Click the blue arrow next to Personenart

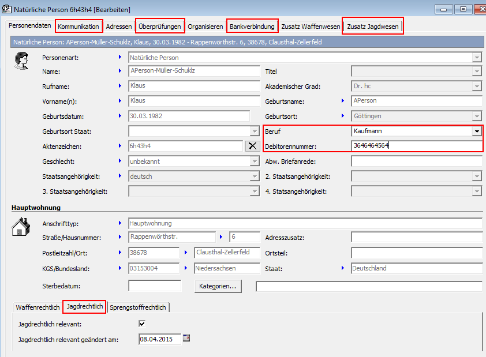(119, 57)
